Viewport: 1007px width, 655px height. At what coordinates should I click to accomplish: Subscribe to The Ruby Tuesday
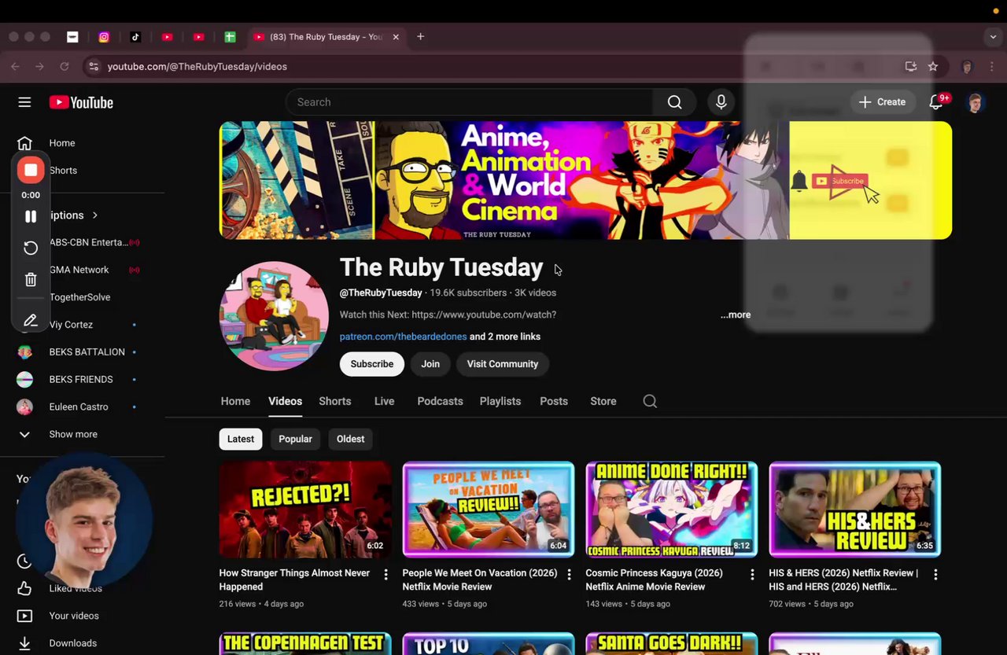point(372,364)
